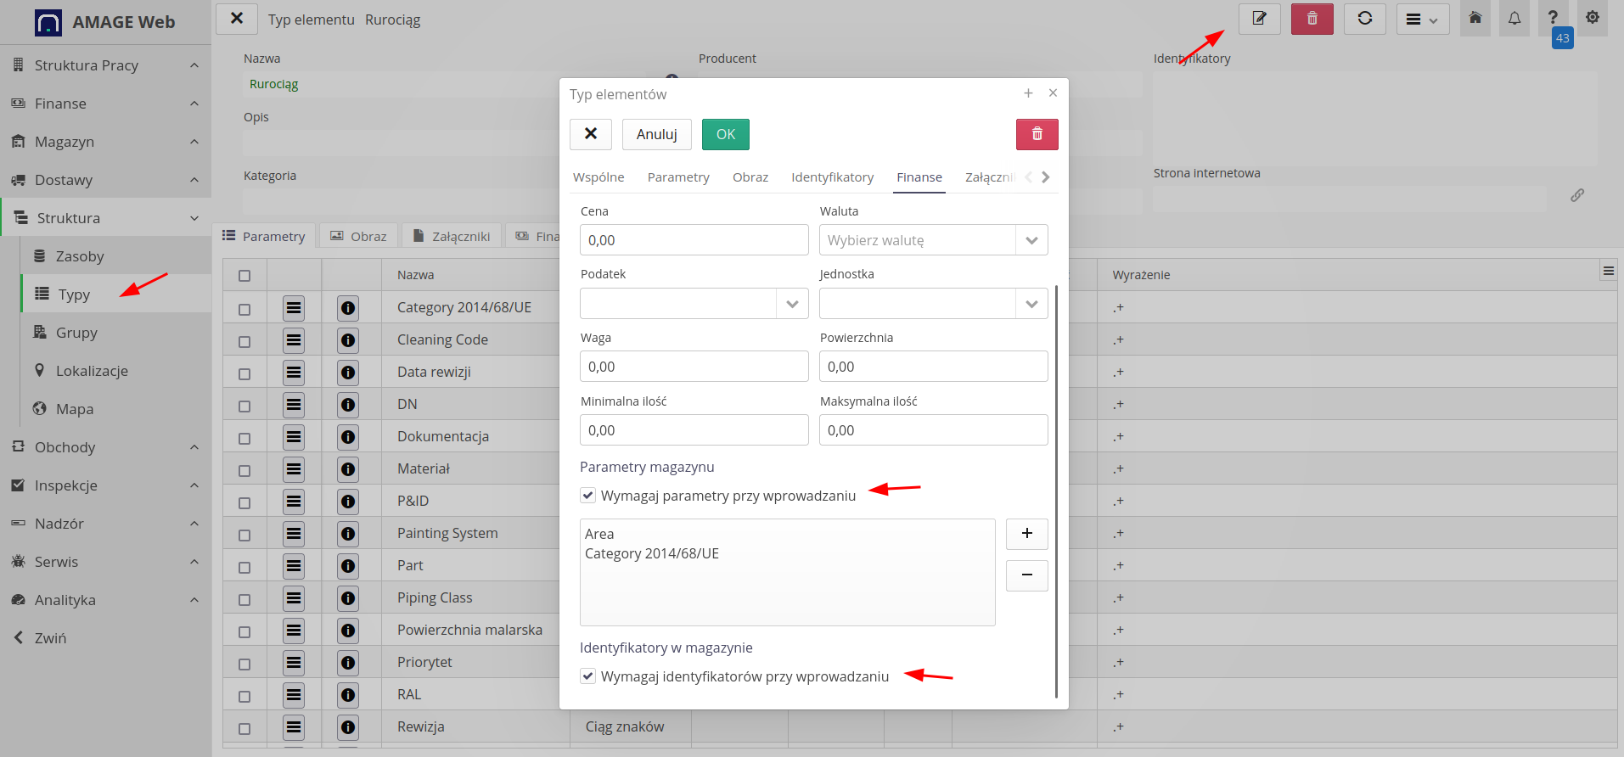Click the red trash icon in the dialog
The image size is (1624, 757).
tap(1037, 134)
